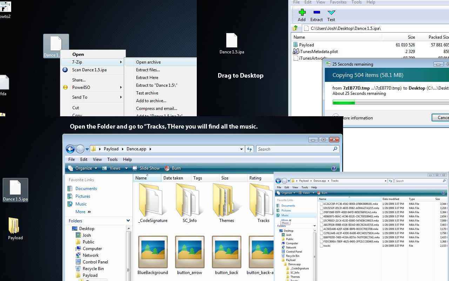Choose Share... in the context menu
This screenshot has width=449, height=281.
79,80
